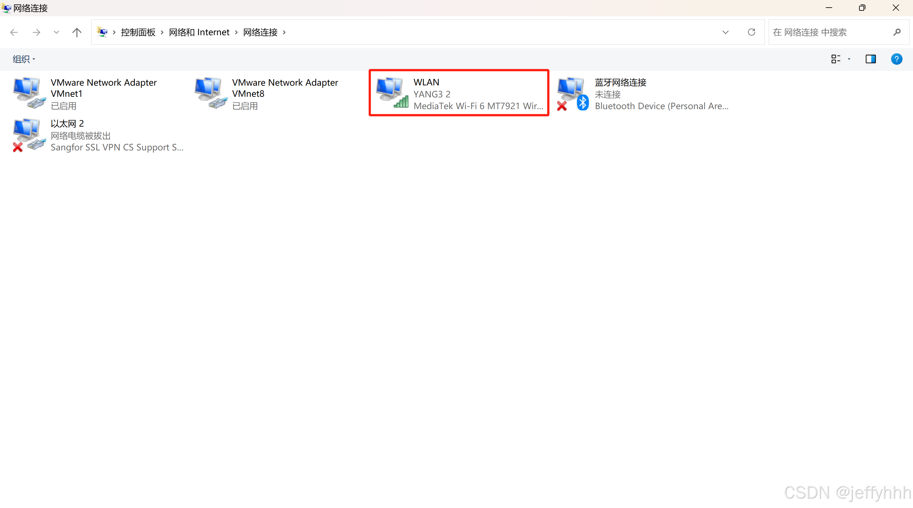Click the change view layout icon

835,59
